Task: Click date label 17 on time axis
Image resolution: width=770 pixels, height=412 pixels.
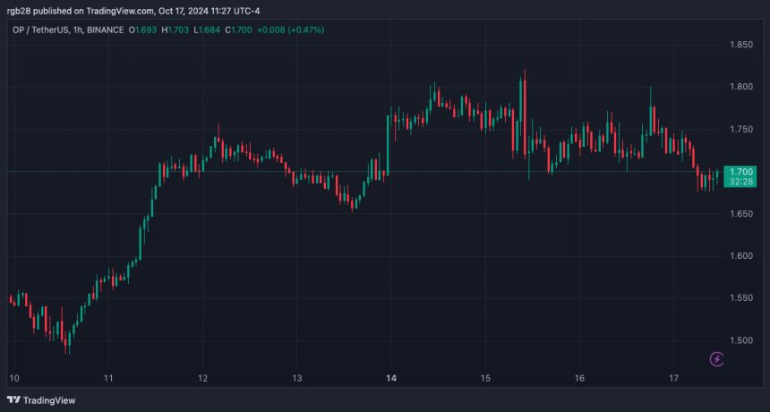Action: click(x=673, y=378)
